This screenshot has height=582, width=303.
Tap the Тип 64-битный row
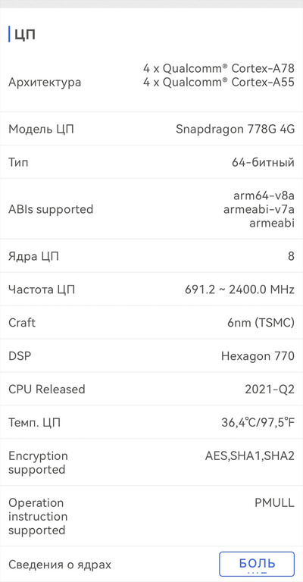tap(151, 162)
